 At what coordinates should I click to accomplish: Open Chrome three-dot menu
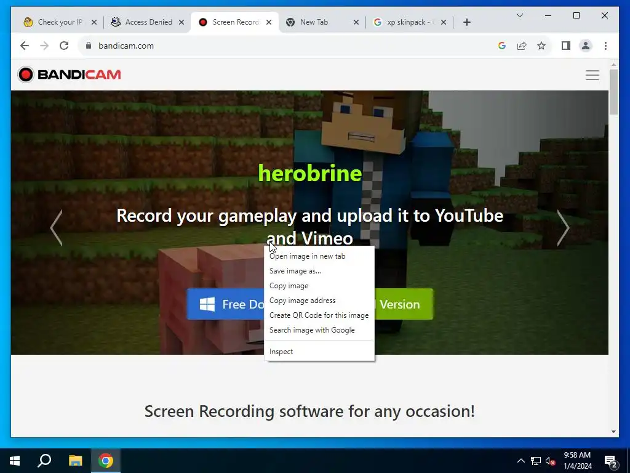[x=605, y=46]
